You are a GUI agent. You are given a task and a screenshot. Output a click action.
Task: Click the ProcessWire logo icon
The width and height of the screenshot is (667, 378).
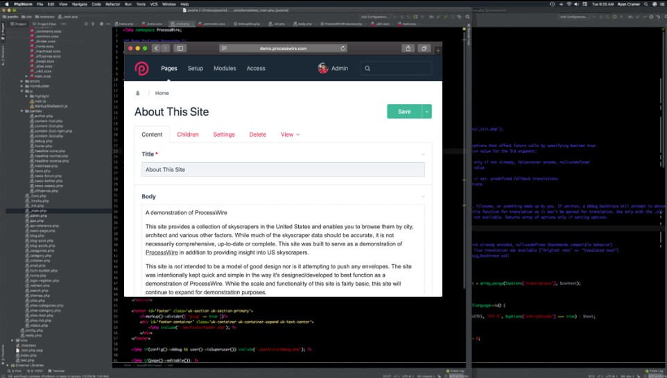[x=141, y=68]
